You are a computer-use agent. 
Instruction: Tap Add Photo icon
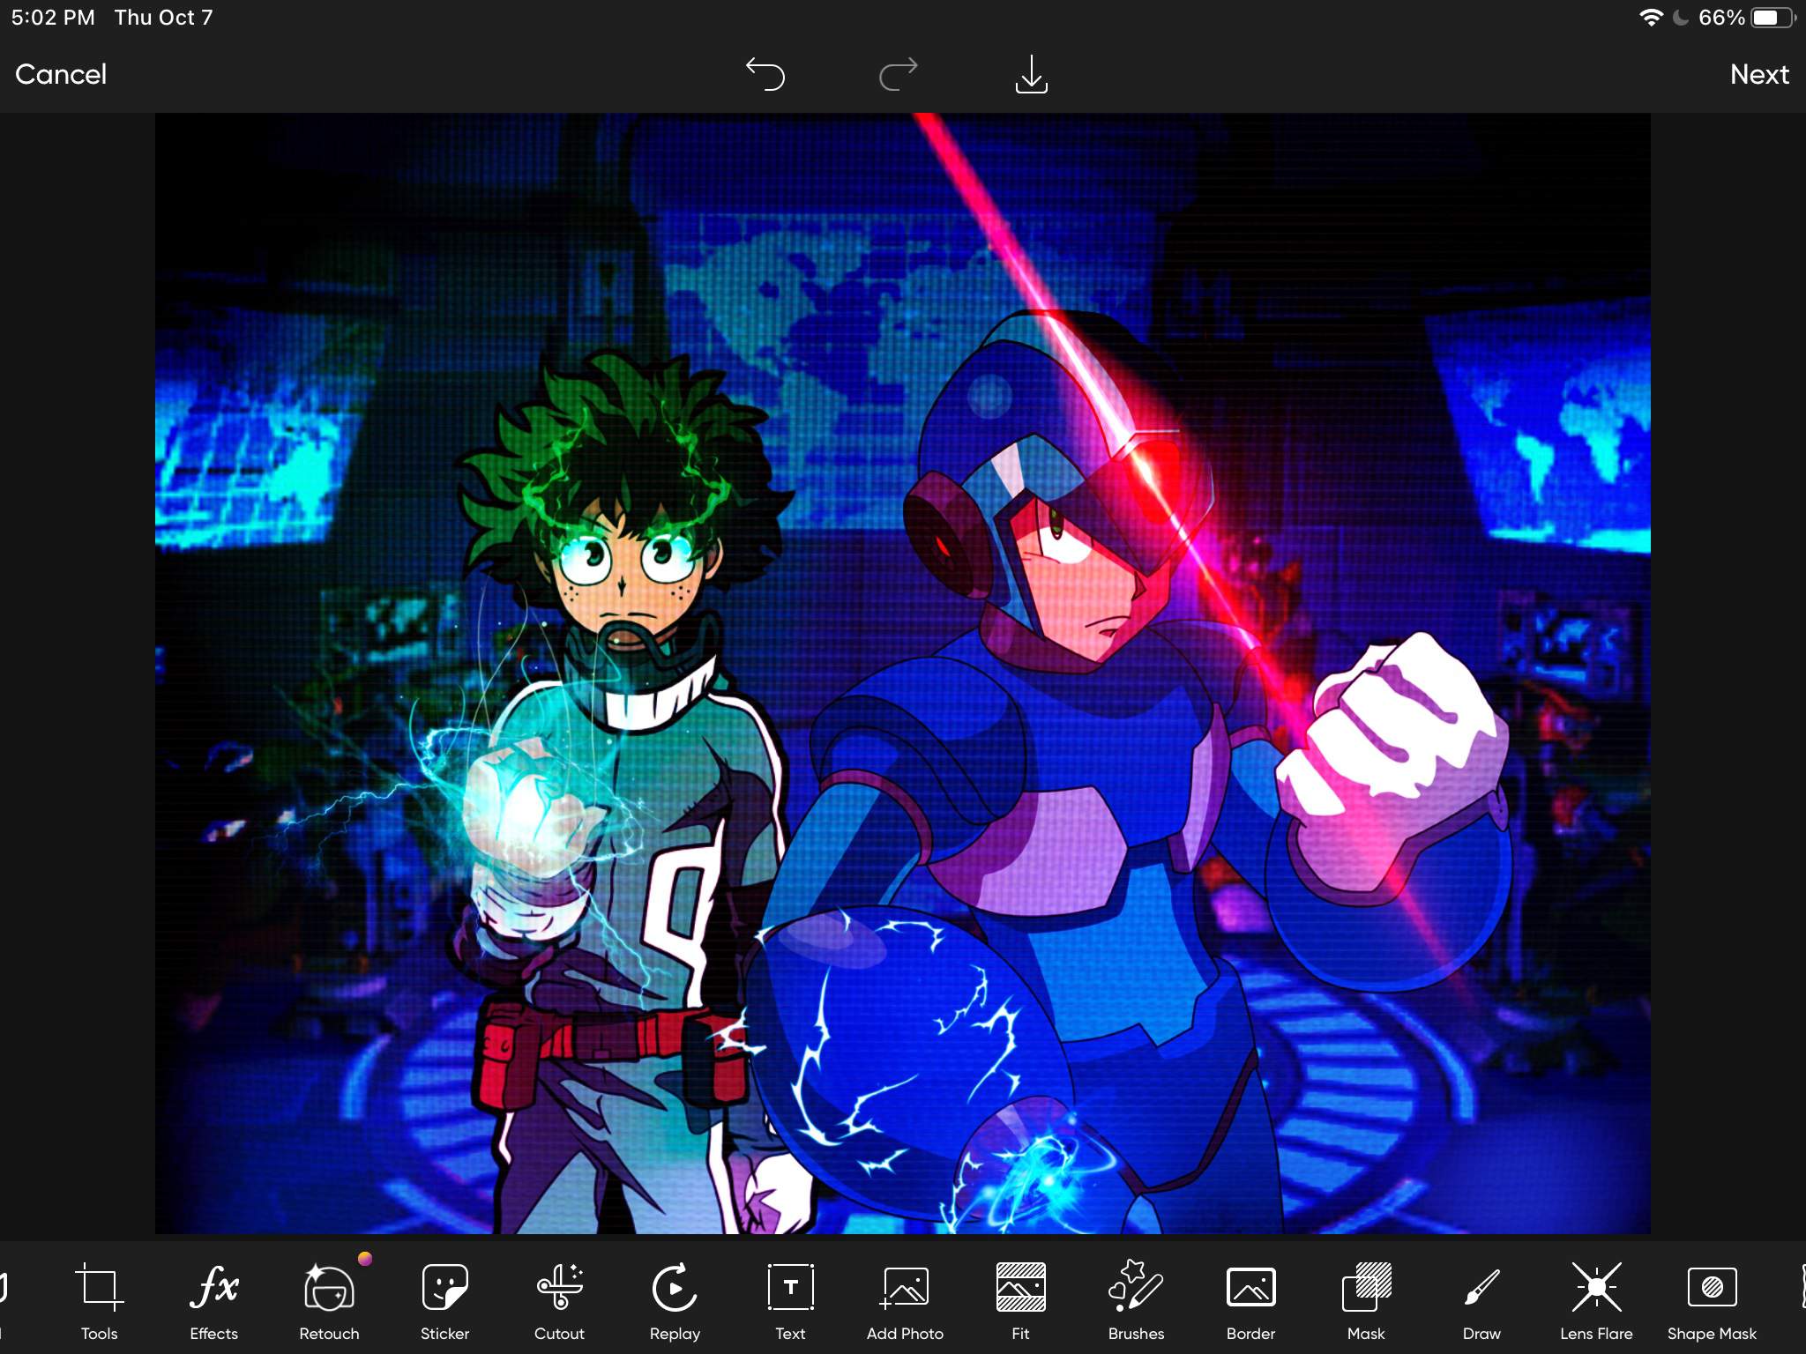click(905, 1300)
